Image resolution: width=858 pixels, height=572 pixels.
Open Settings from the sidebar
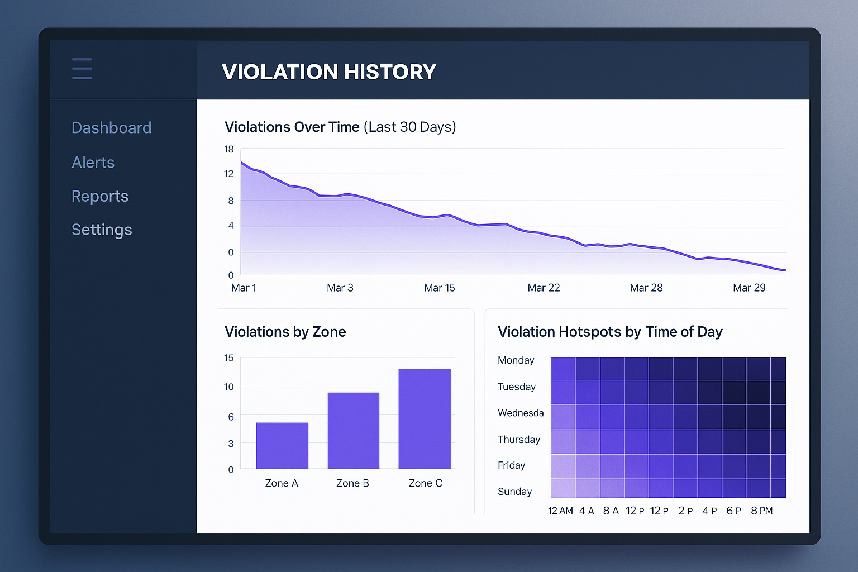pos(102,230)
